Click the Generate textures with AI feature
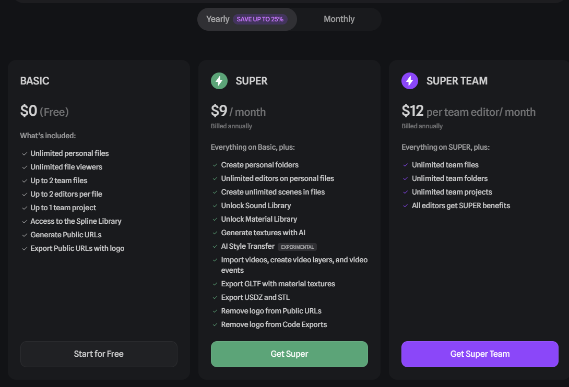Image resolution: width=569 pixels, height=387 pixels. coord(263,233)
